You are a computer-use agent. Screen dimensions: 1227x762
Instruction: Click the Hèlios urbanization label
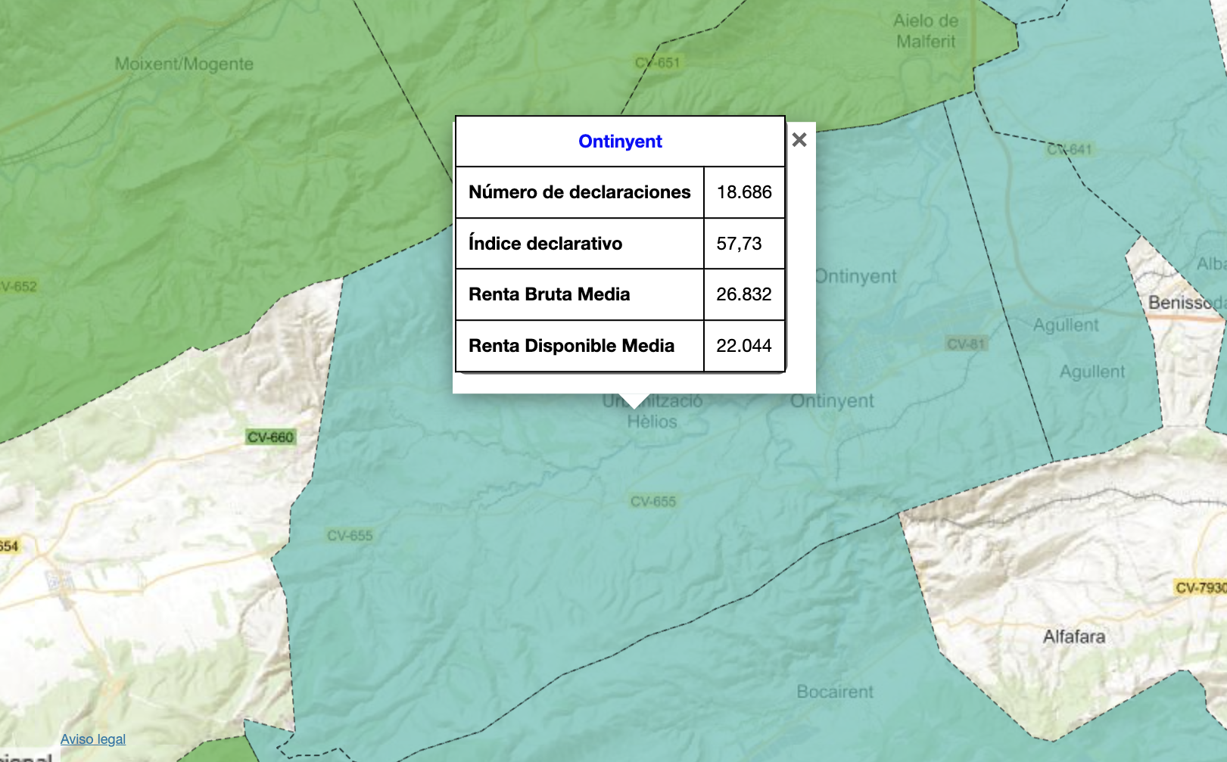point(652,421)
